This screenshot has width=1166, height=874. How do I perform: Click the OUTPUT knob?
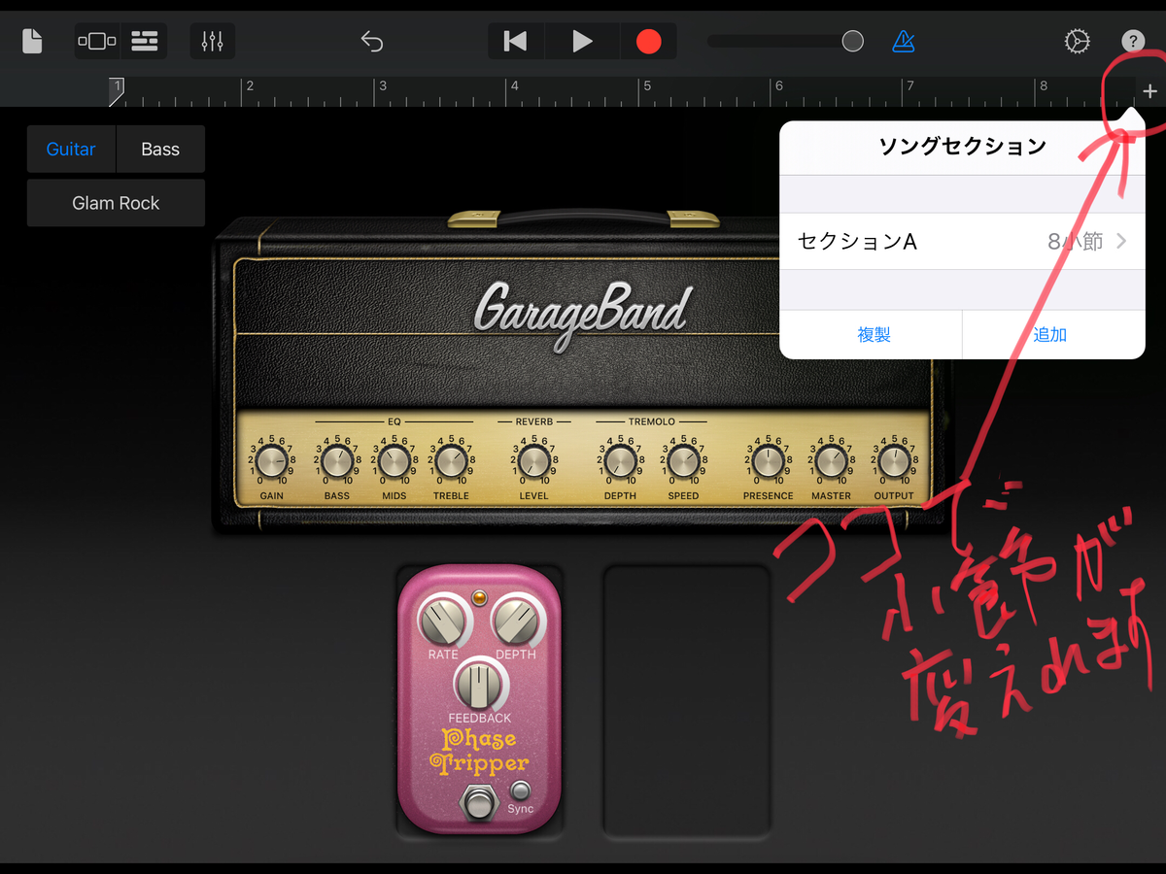click(894, 460)
